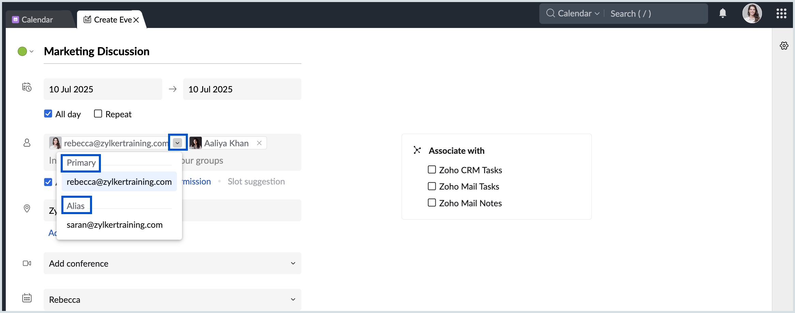795x313 pixels.
Task: Toggle the checkbox below the attendees field
Action: (48, 182)
